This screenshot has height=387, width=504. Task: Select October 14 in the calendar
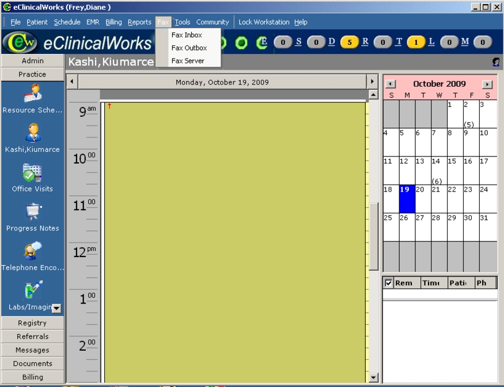pos(439,171)
